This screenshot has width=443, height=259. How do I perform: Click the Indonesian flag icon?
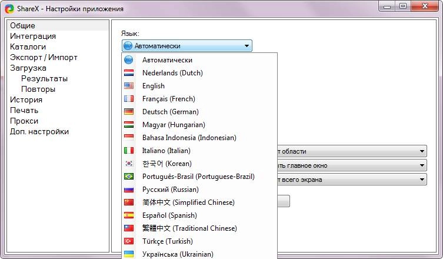click(129, 138)
